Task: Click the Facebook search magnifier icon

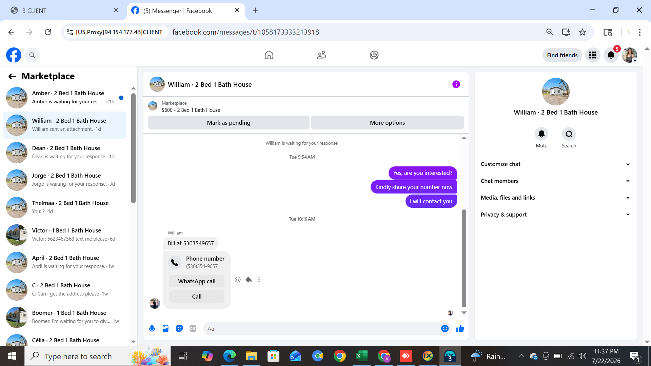Action: tap(32, 55)
